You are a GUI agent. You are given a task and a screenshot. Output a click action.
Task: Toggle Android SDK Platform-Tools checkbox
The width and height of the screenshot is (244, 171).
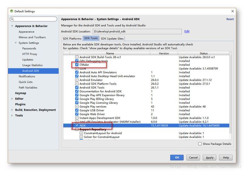(77, 84)
